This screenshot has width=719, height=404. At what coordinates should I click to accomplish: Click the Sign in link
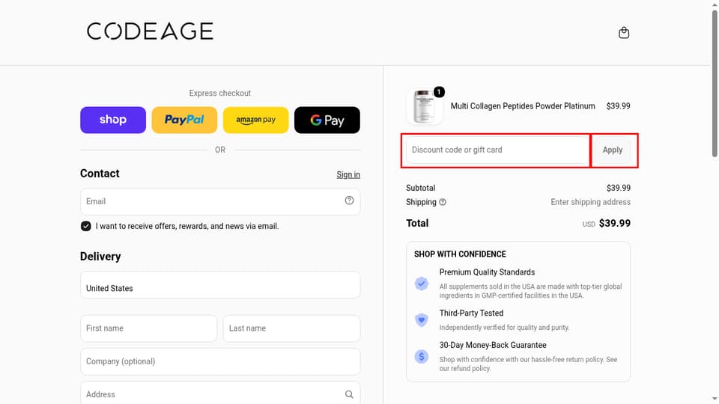point(348,174)
